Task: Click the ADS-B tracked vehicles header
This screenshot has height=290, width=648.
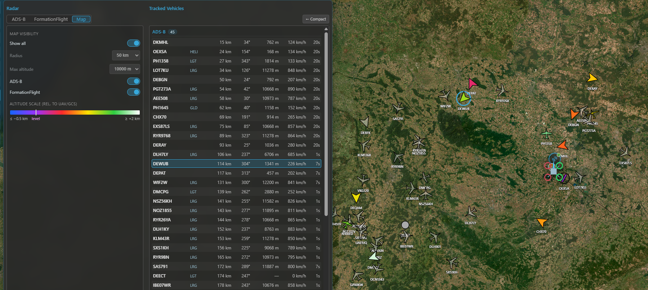Action: (159, 32)
